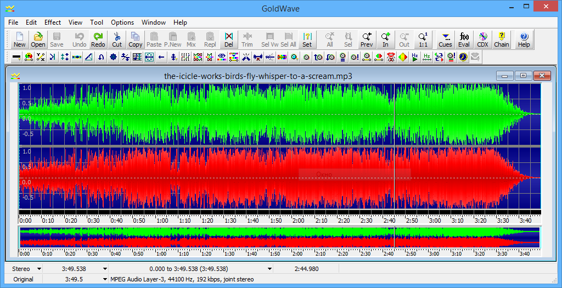Apply the Invert effect (U-turn arrow icon)
The image size is (562, 288).
101,57
